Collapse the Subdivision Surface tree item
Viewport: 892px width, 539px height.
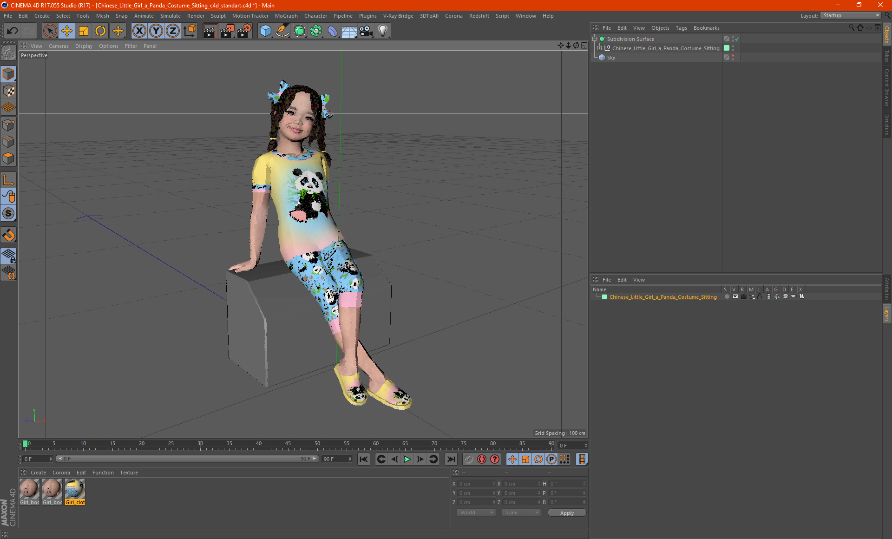click(595, 39)
